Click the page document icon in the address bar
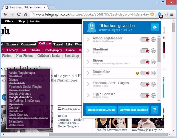 click(33, 14)
